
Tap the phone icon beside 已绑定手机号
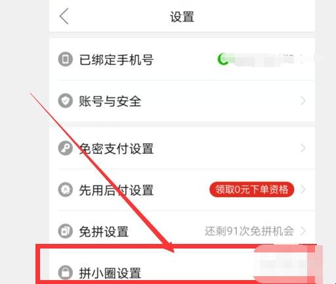(65, 59)
